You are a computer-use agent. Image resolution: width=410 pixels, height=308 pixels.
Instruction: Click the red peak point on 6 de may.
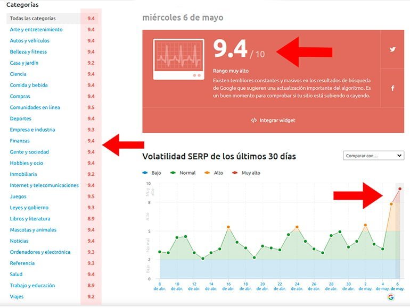point(400,189)
